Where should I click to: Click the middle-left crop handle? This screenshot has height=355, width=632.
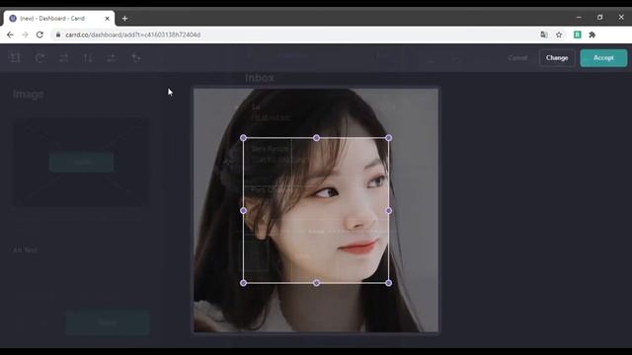[244, 210]
